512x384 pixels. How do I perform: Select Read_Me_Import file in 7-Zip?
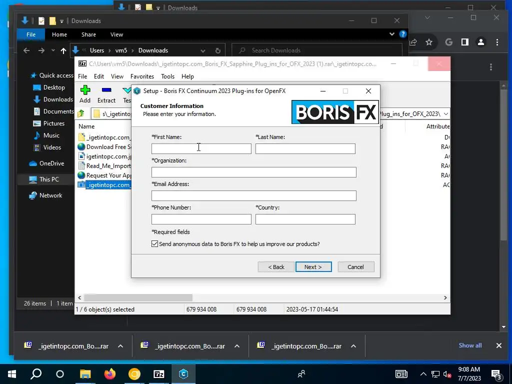tap(104, 166)
